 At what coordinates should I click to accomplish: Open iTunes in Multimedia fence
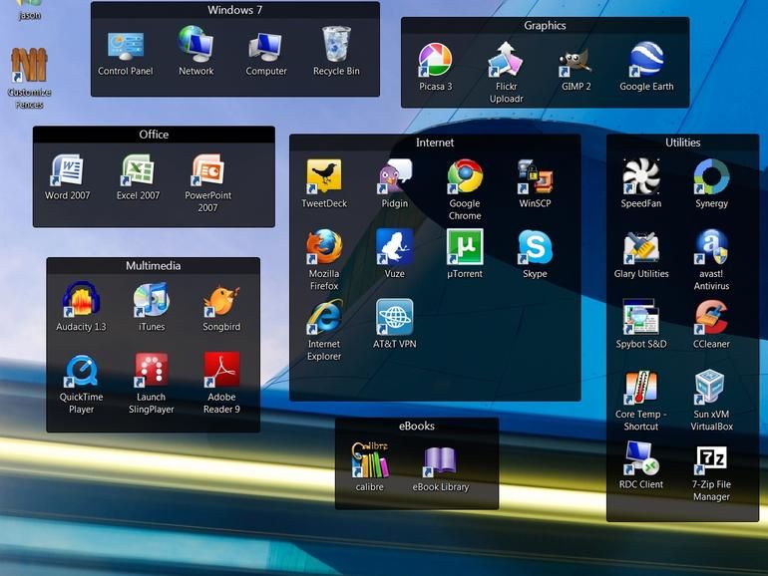[152, 301]
